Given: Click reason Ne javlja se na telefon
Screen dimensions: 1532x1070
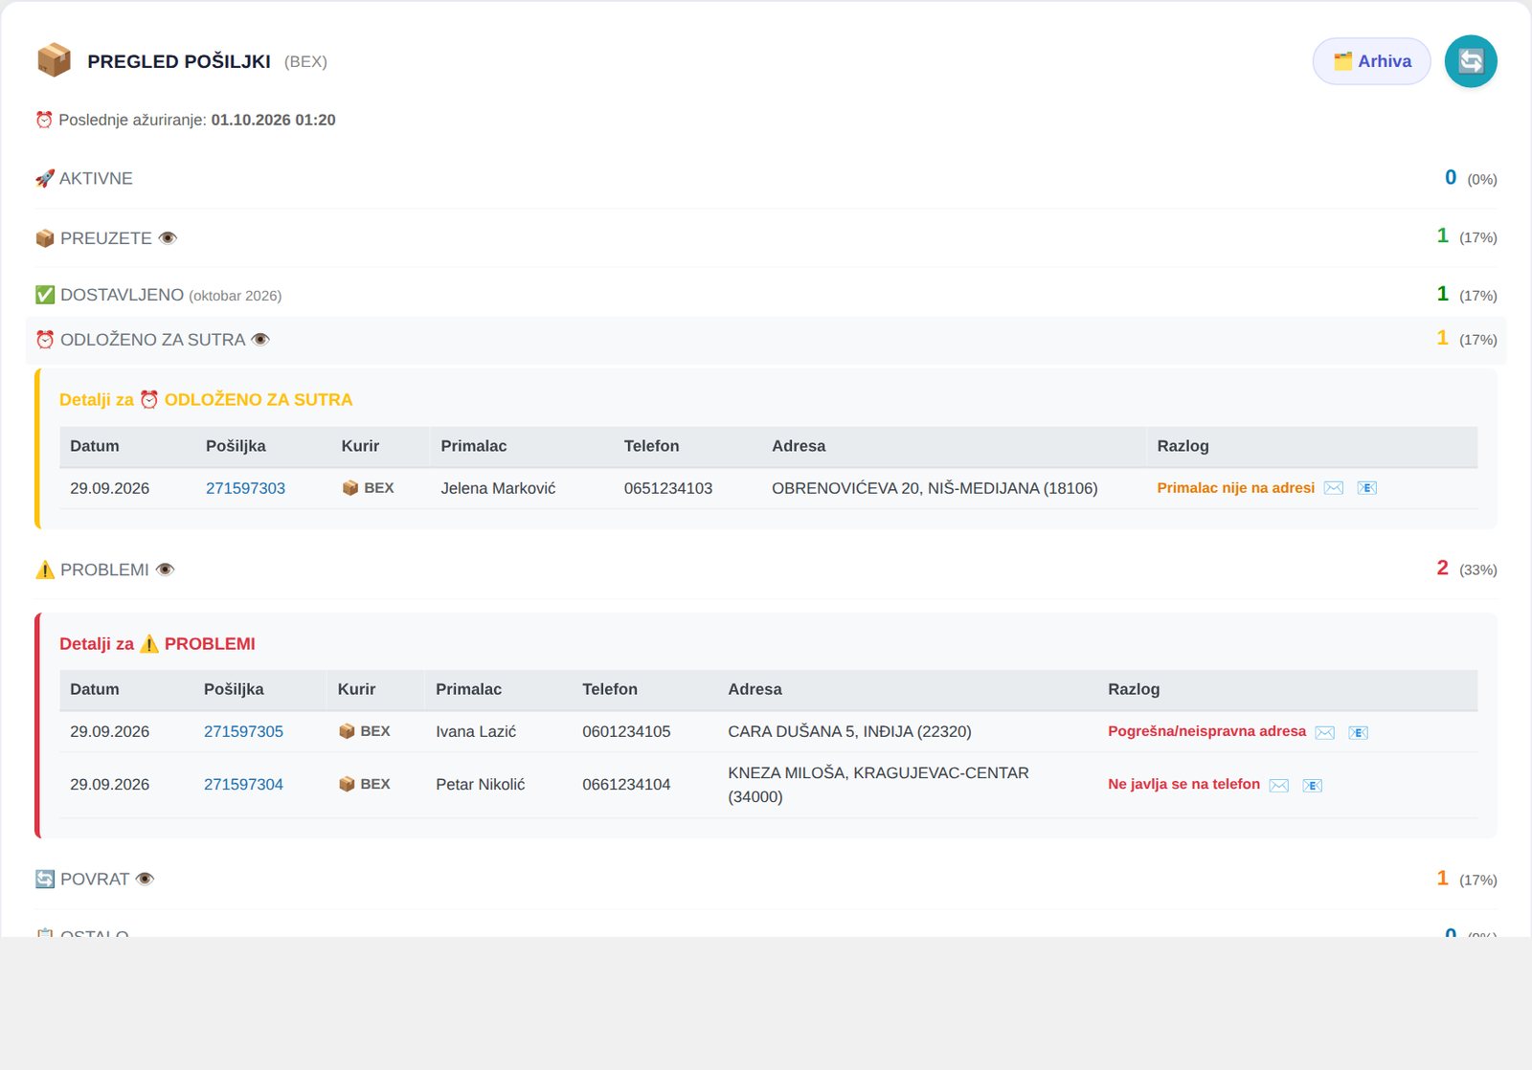Looking at the screenshot, I should 1183,784.
